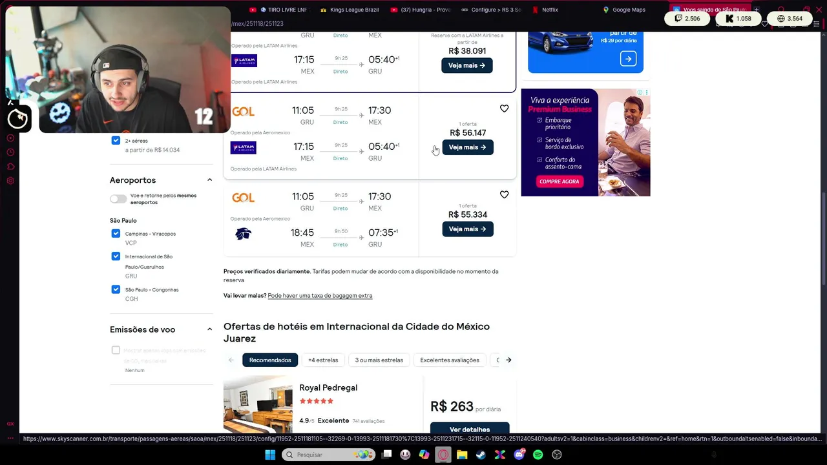Click the Twitch viewer count badge 2.506
The width and height of the screenshot is (827, 465).
coord(687,19)
